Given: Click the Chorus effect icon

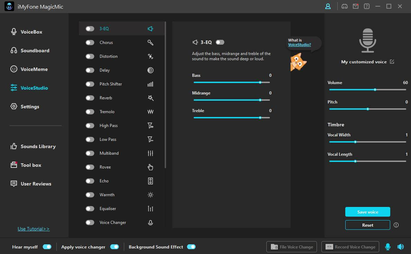Looking at the screenshot, I should point(150,43).
